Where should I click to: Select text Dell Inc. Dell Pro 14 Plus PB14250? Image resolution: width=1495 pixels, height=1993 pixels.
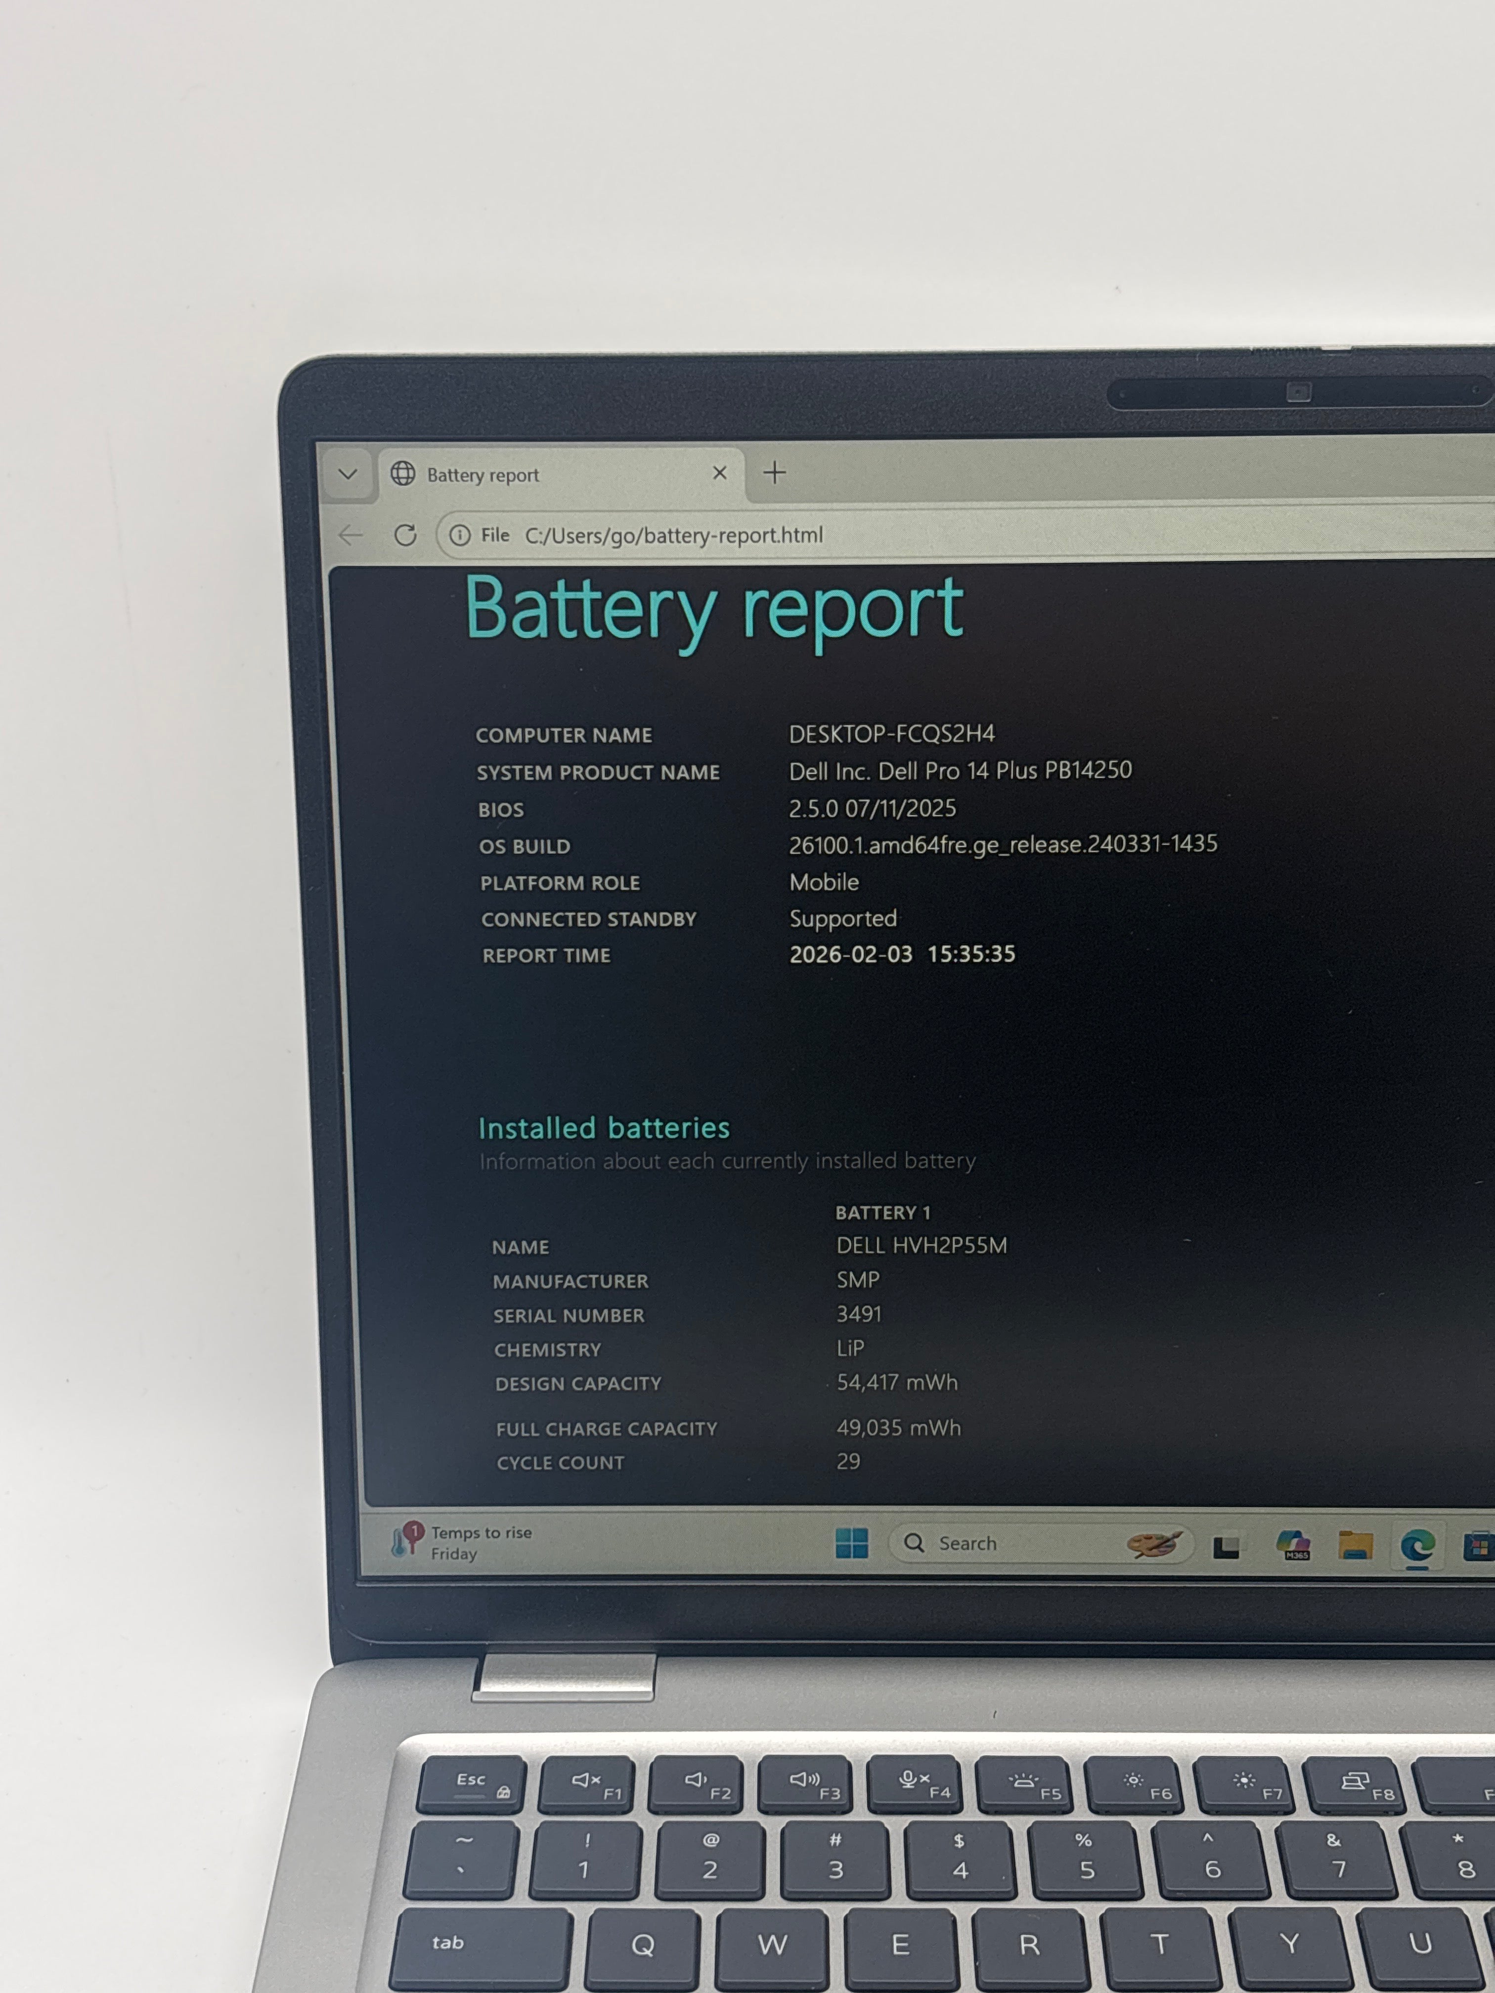click(960, 770)
